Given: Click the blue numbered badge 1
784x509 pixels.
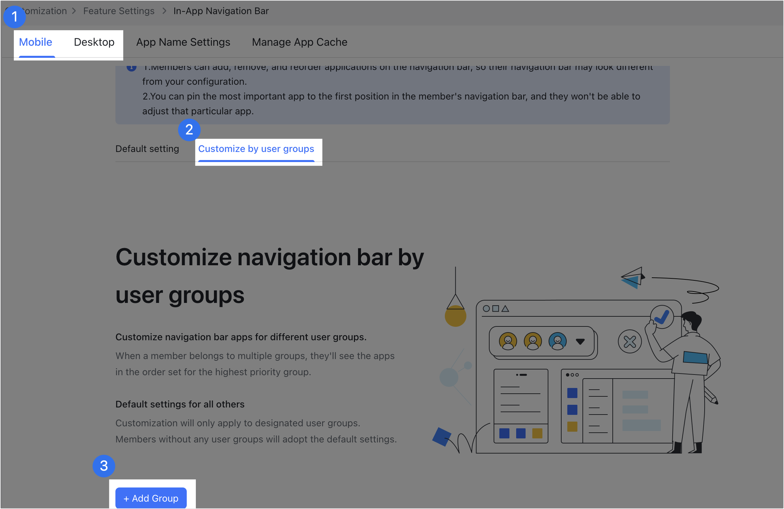Looking at the screenshot, I should pos(14,16).
